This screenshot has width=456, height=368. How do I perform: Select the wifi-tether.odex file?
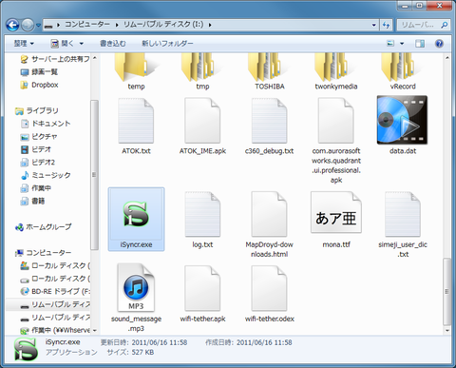tap(270, 294)
